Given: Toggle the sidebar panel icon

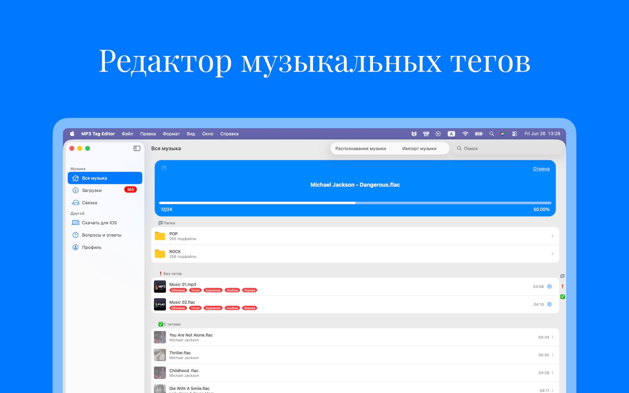Looking at the screenshot, I should point(137,148).
